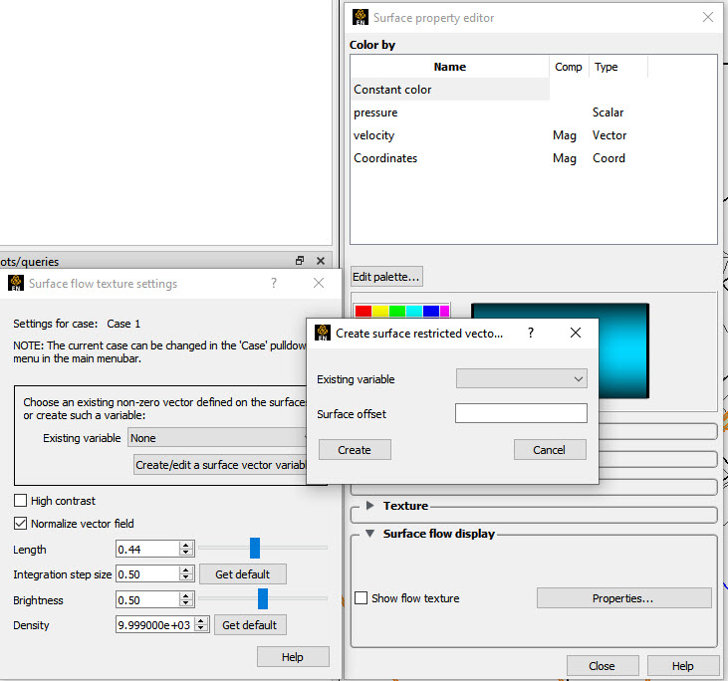Click Get default for Integration step size
Viewport: 728px width, 681px height.
[242, 574]
